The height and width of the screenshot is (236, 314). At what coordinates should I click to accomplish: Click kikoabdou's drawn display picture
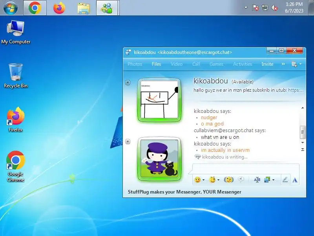159,100
